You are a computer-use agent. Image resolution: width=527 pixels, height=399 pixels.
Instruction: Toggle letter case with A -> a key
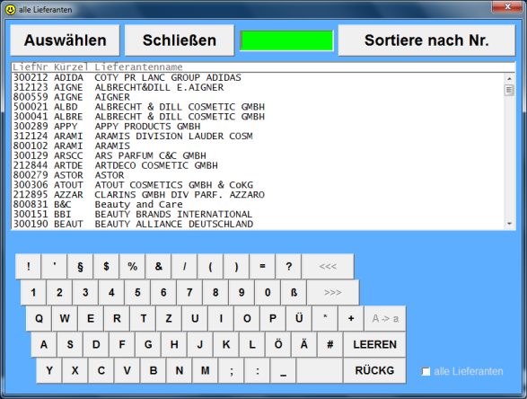click(385, 318)
